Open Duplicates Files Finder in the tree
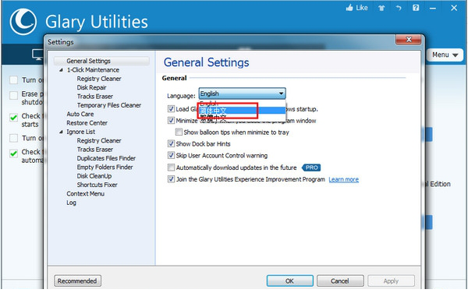 pos(106,158)
